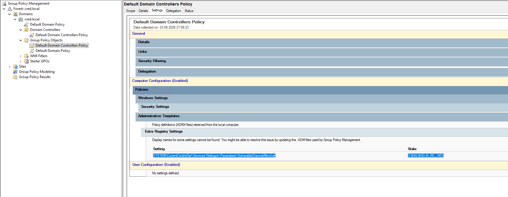Collapse the Administrative Templates section
This screenshot has width=508, height=197.
[322, 117]
